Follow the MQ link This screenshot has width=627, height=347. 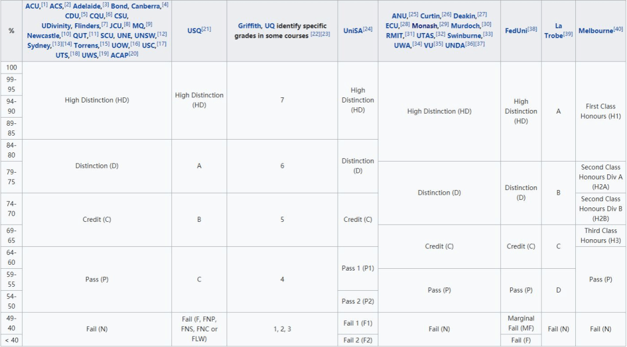tap(138, 26)
